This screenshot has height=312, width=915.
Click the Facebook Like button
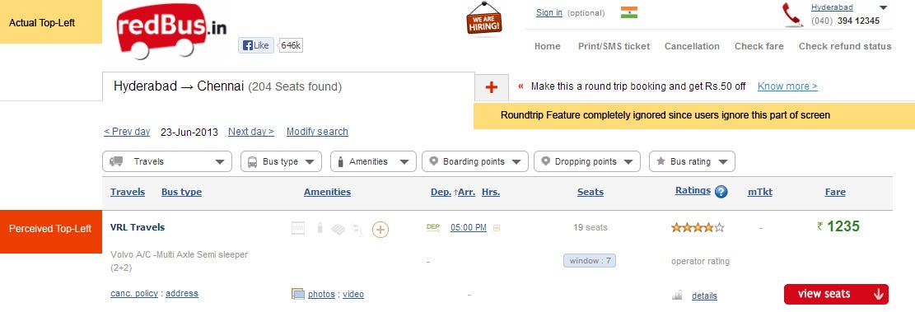256,45
